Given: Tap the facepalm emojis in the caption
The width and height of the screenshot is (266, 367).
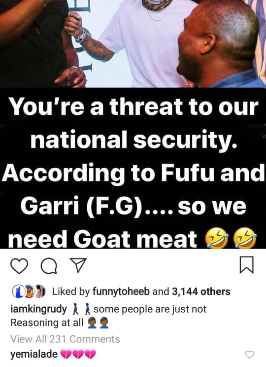Looking at the screenshot, I should [98, 323].
